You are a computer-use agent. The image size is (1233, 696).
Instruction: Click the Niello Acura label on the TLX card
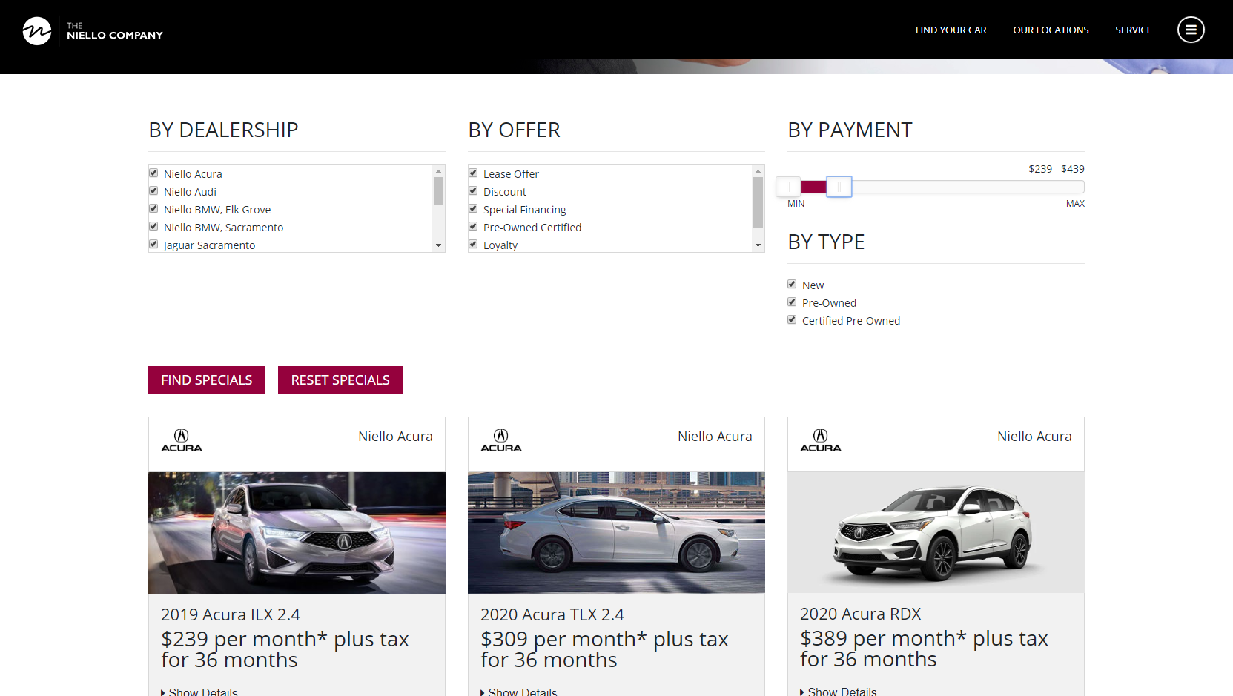[x=715, y=437]
